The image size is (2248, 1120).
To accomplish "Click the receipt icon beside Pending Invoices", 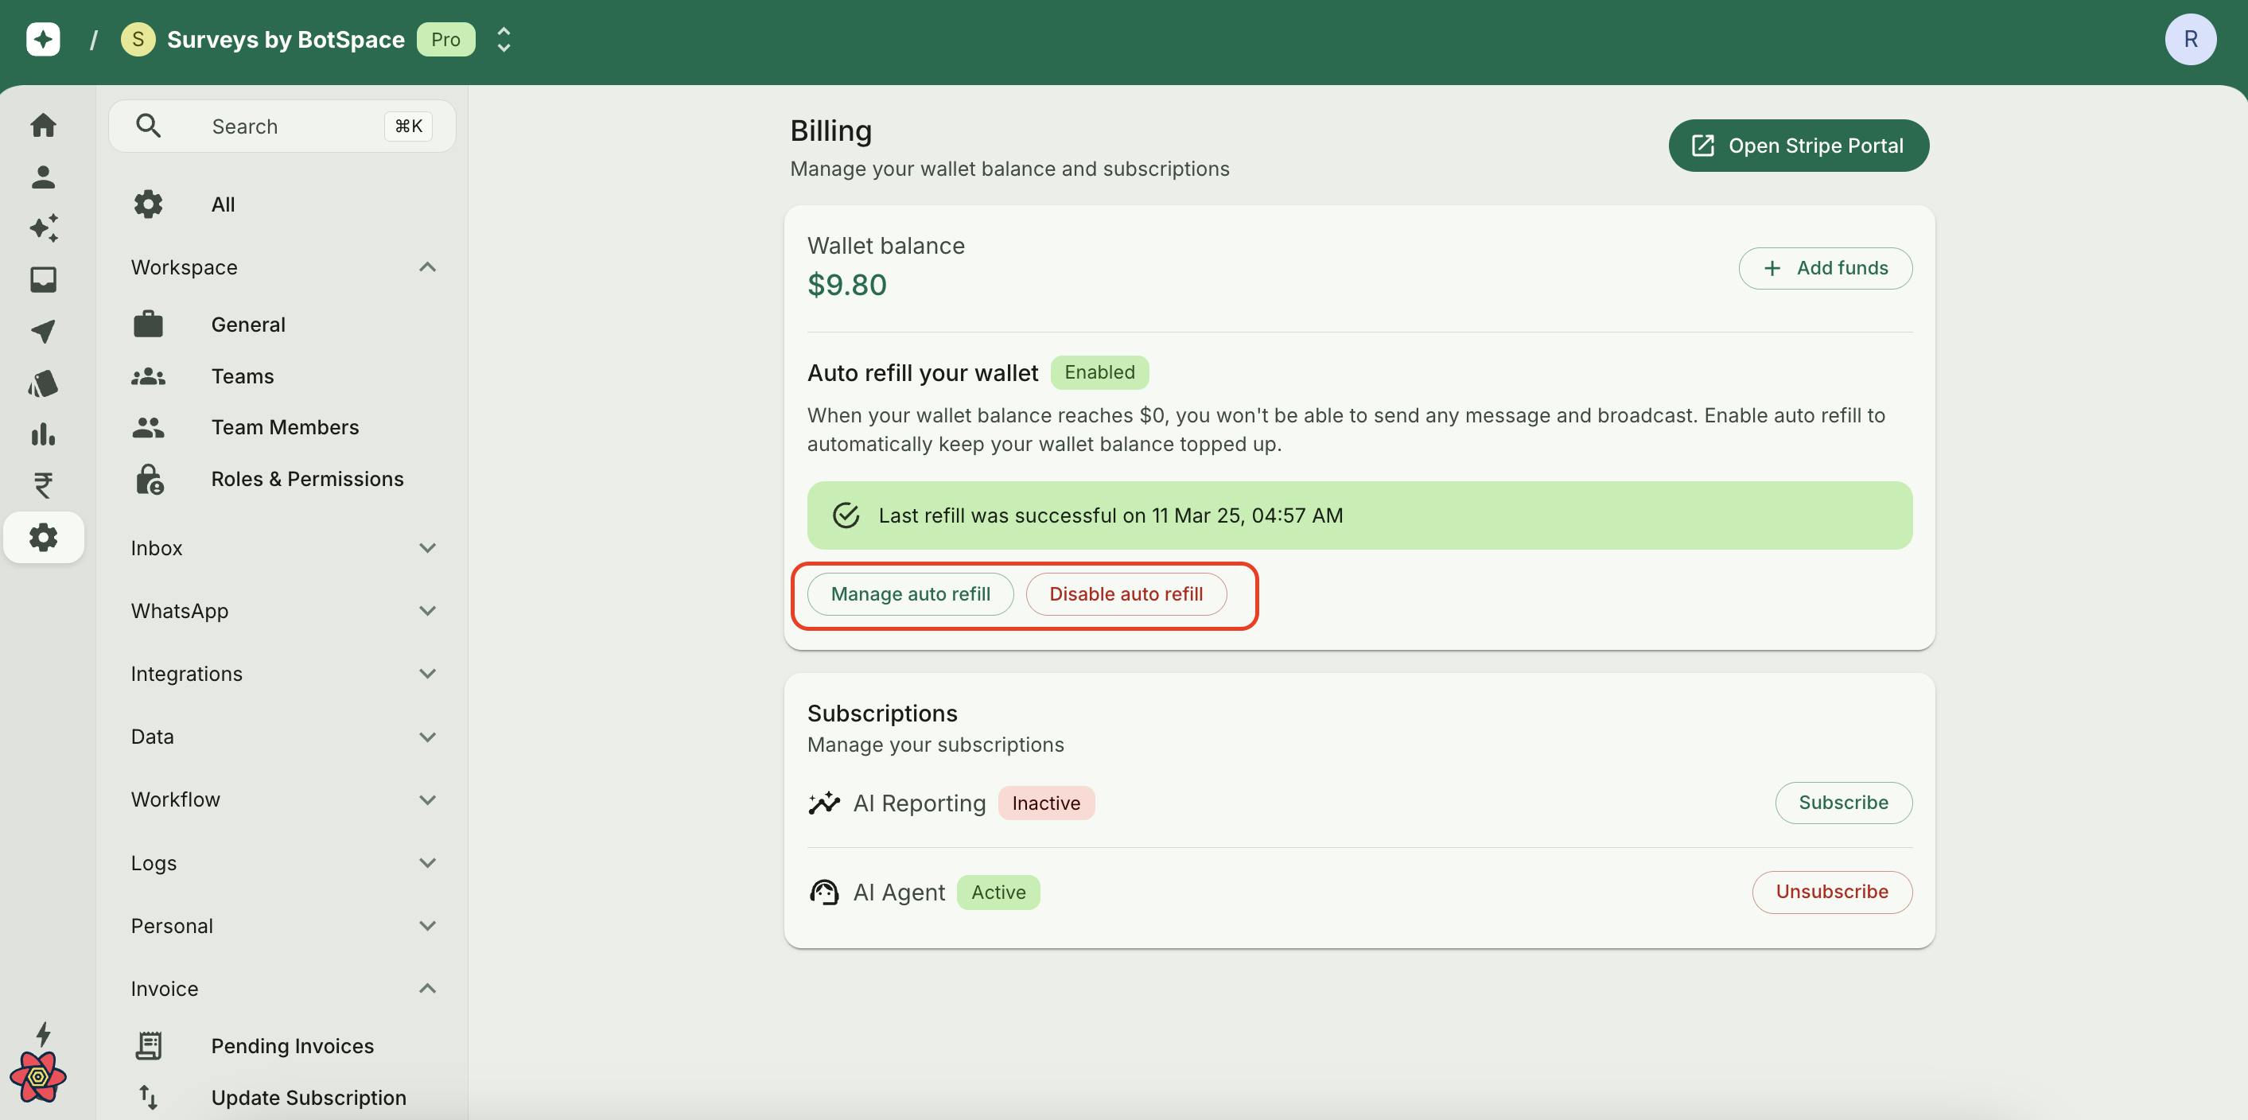I will tap(148, 1046).
